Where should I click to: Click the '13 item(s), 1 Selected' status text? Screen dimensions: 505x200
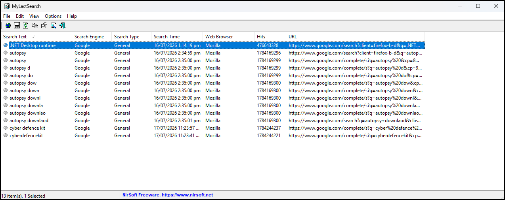coord(23,196)
